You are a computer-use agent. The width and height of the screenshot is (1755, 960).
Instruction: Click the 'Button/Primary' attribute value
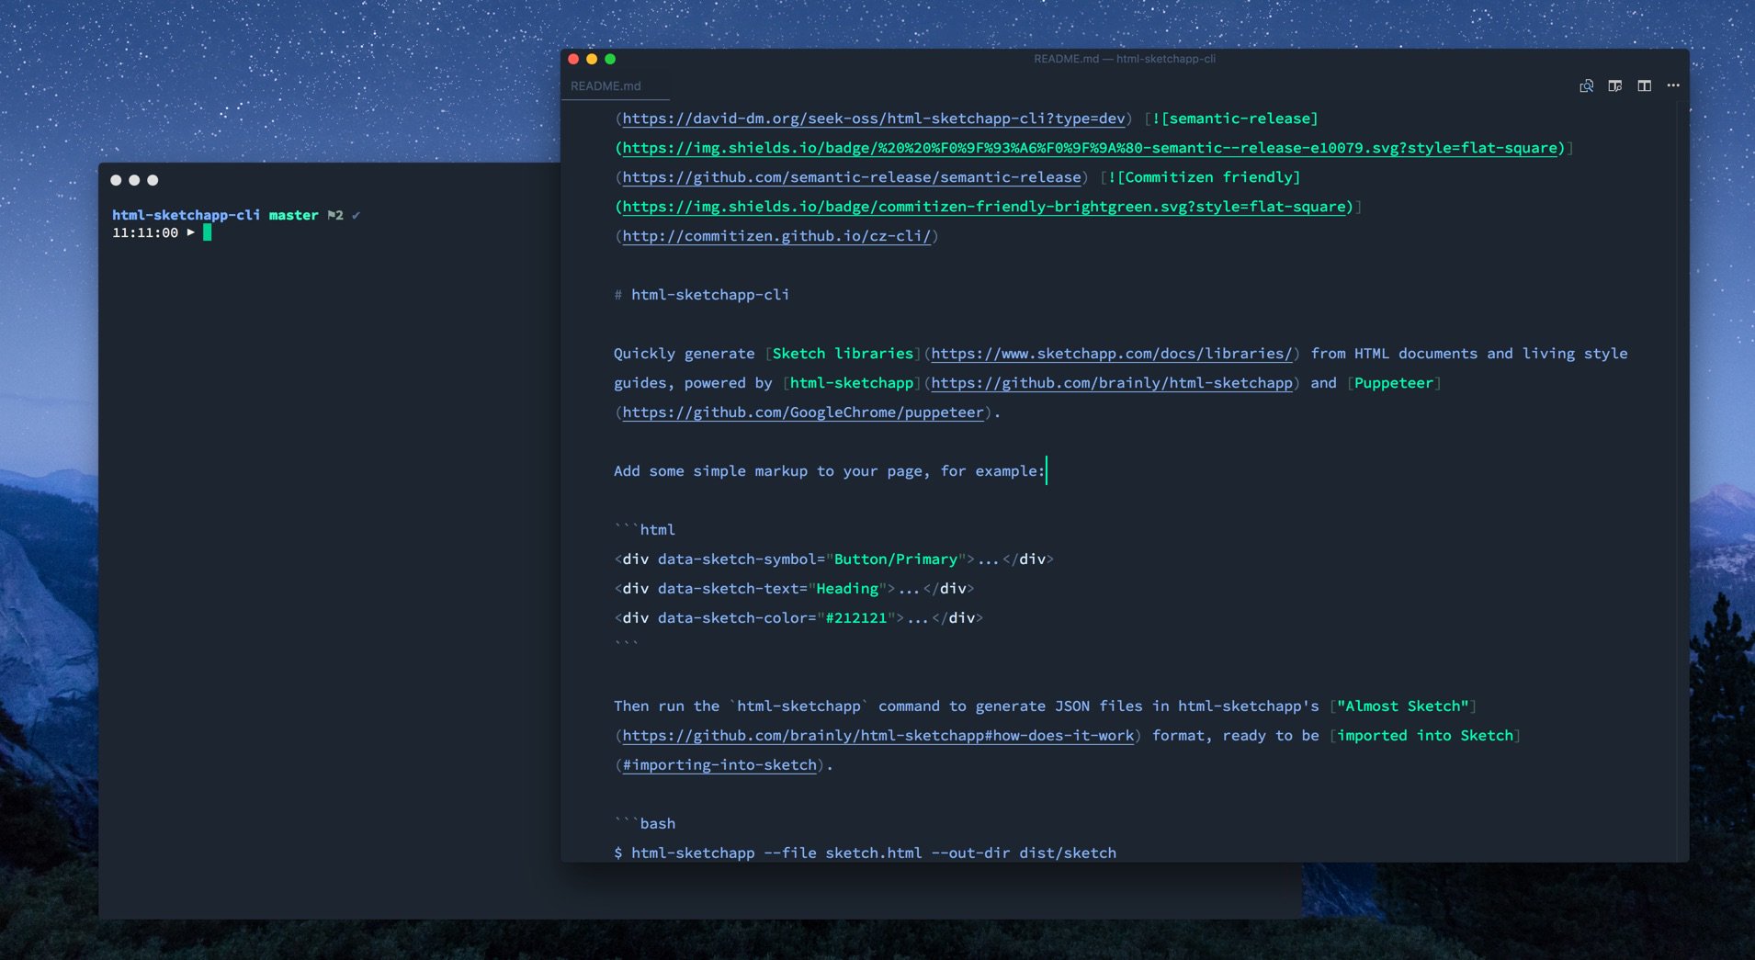coord(896,559)
